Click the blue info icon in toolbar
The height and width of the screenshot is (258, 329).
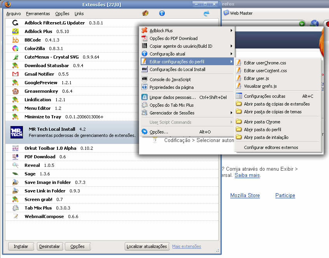[162, 13]
